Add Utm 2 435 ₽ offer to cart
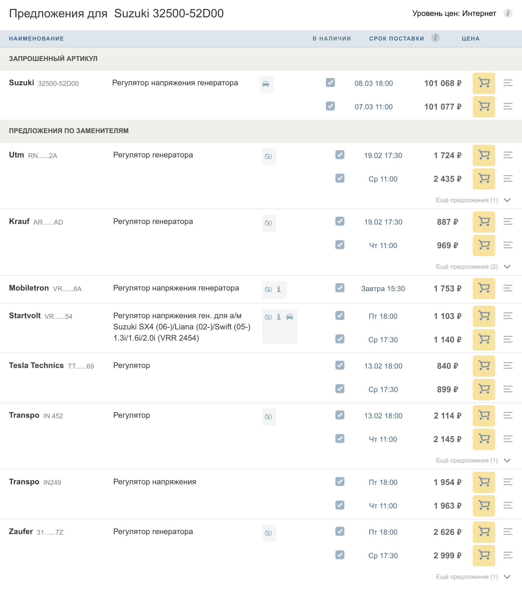Image resolution: width=522 pixels, height=590 pixels. [484, 179]
